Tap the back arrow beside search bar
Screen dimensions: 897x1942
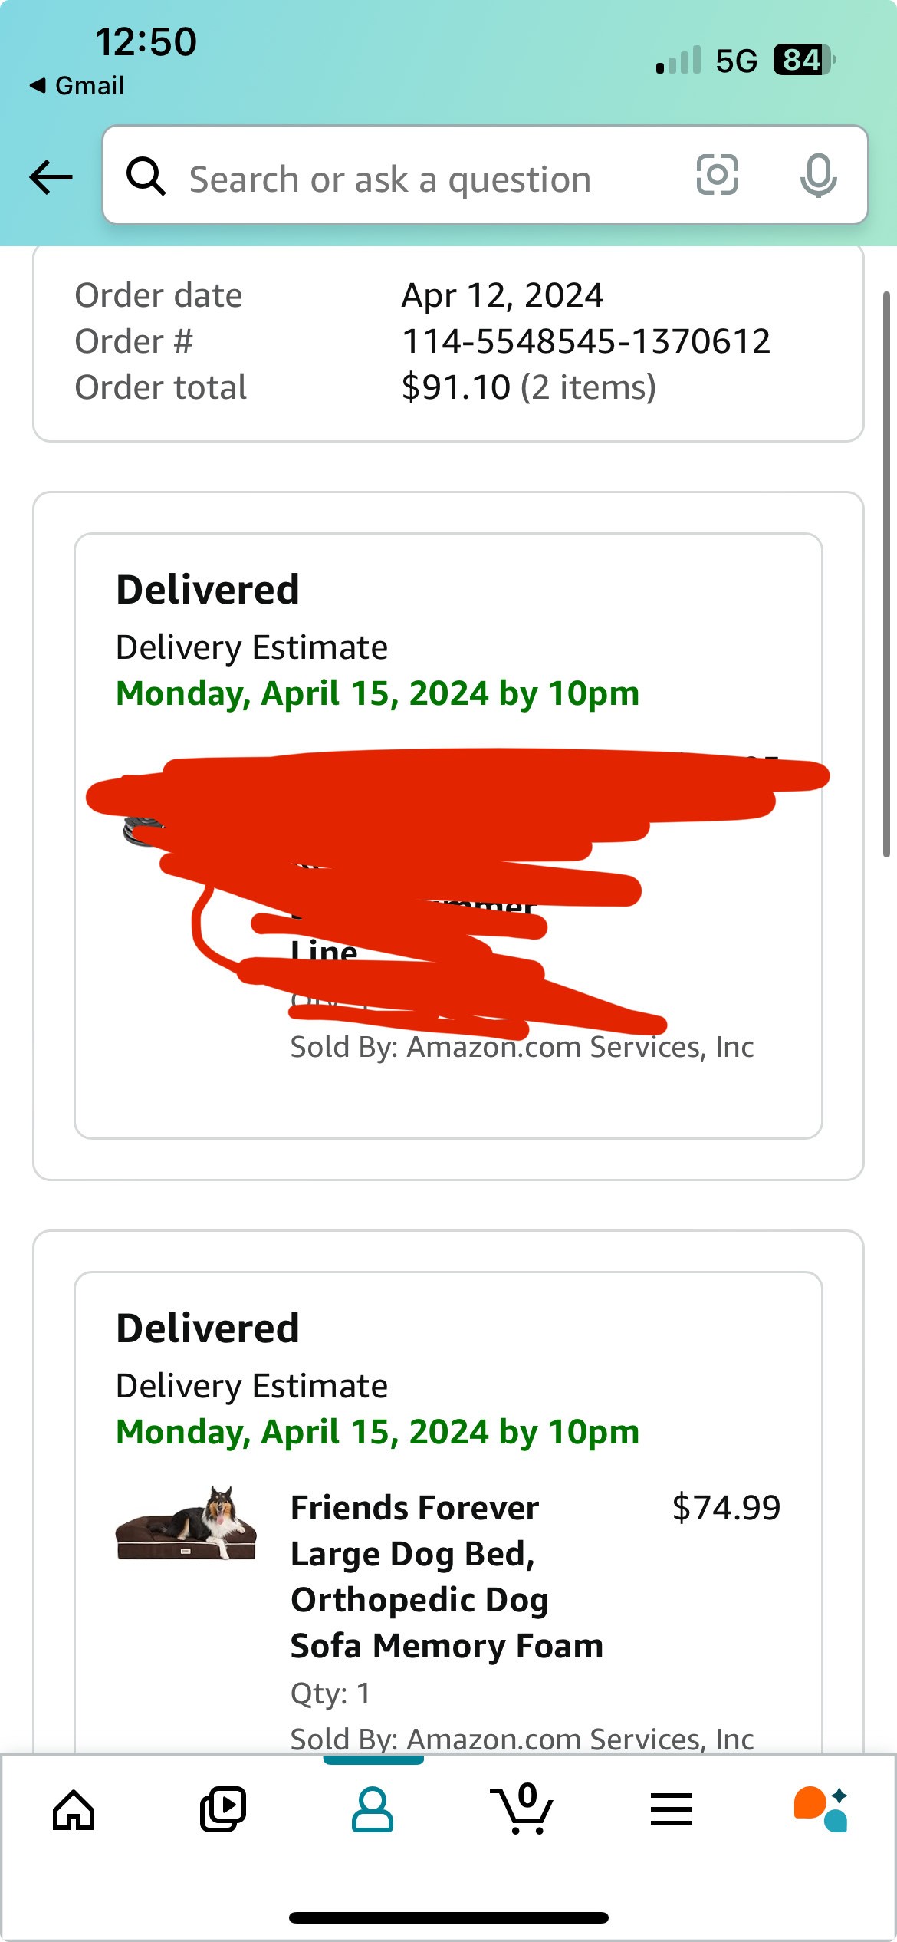51,177
